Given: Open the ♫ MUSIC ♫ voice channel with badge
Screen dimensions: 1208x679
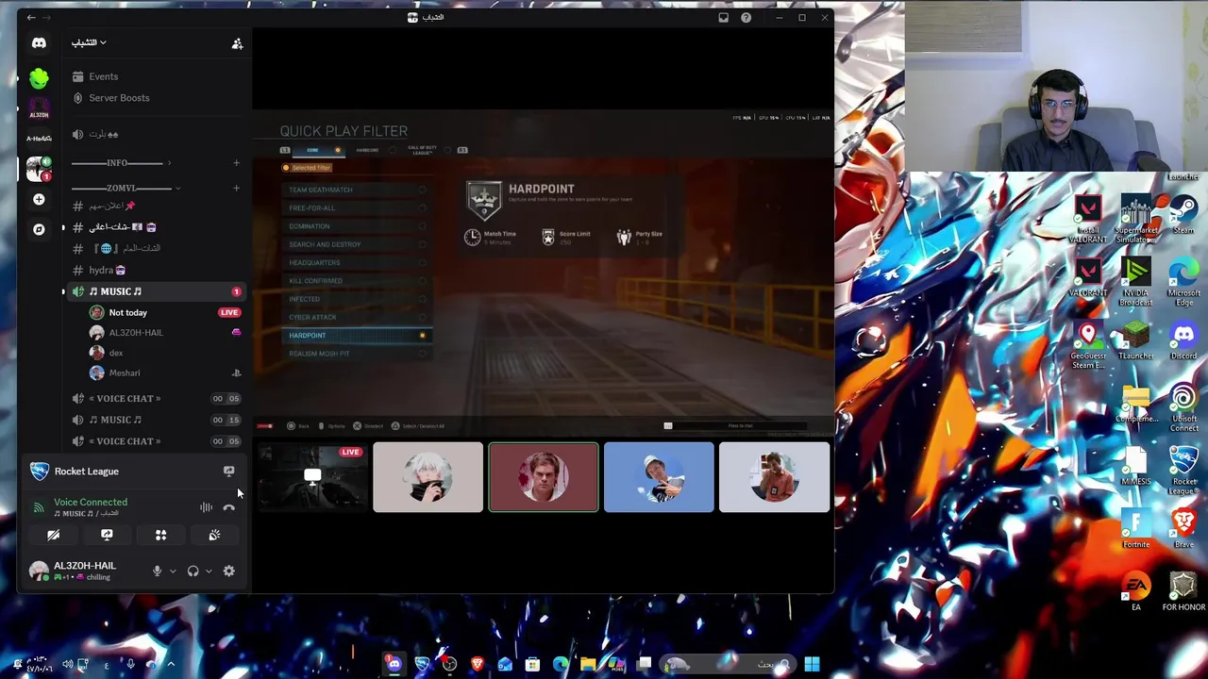Looking at the screenshot, I should pyautogui.click(x=156, y=291).
